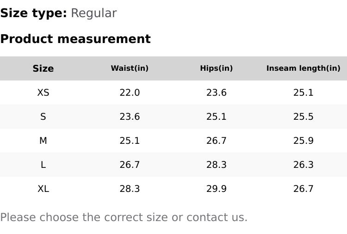This screenshot has width=347, height=234.
Task: Click the Size column header
Action: pos(43,68)
